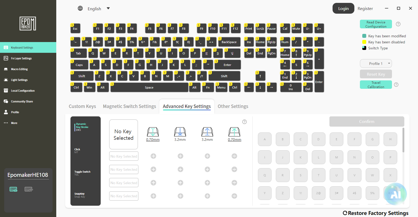Click the globe language icon

pyautogui.click(x=80, y=8)
